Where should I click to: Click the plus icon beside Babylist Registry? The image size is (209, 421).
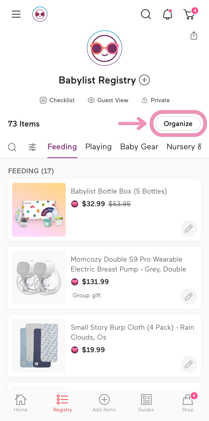(x=144, y=80)
